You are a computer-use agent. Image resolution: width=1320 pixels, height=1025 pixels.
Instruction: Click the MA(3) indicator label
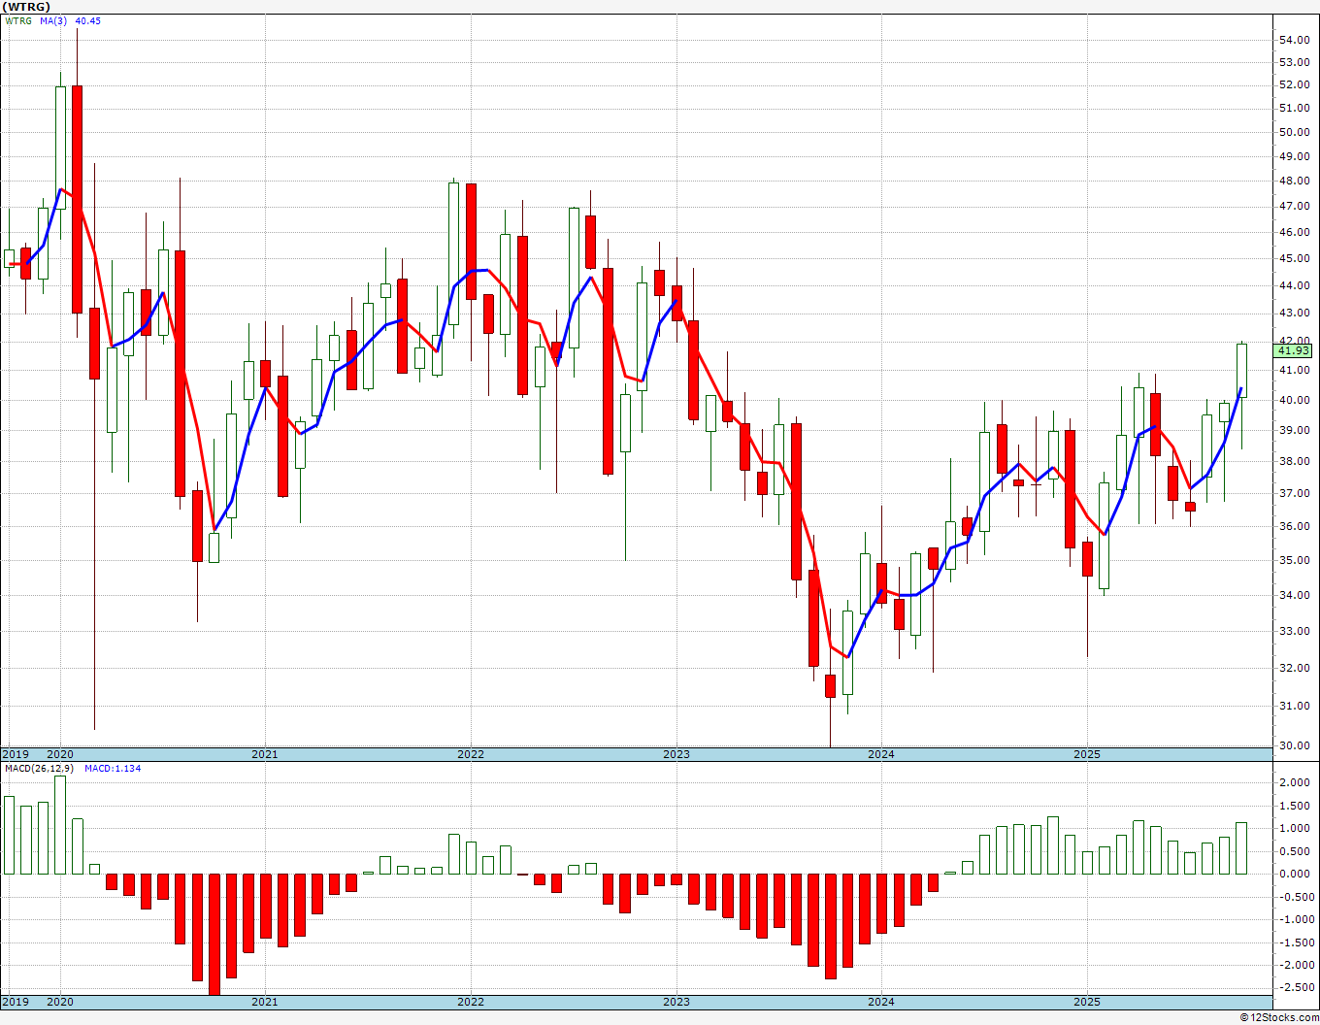(53, 21)
